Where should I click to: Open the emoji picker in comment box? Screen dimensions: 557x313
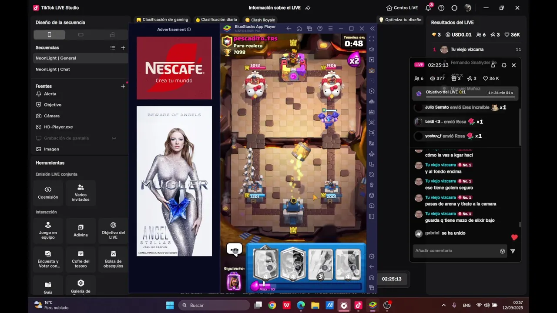[x=503, y=251]
